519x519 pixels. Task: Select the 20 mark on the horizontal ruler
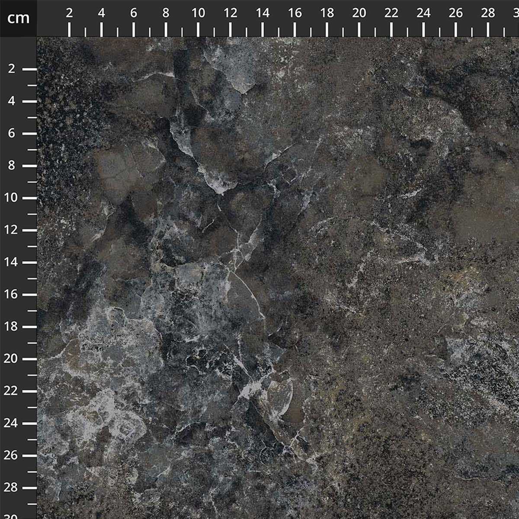pyautogui.click(x=359, y=13)
